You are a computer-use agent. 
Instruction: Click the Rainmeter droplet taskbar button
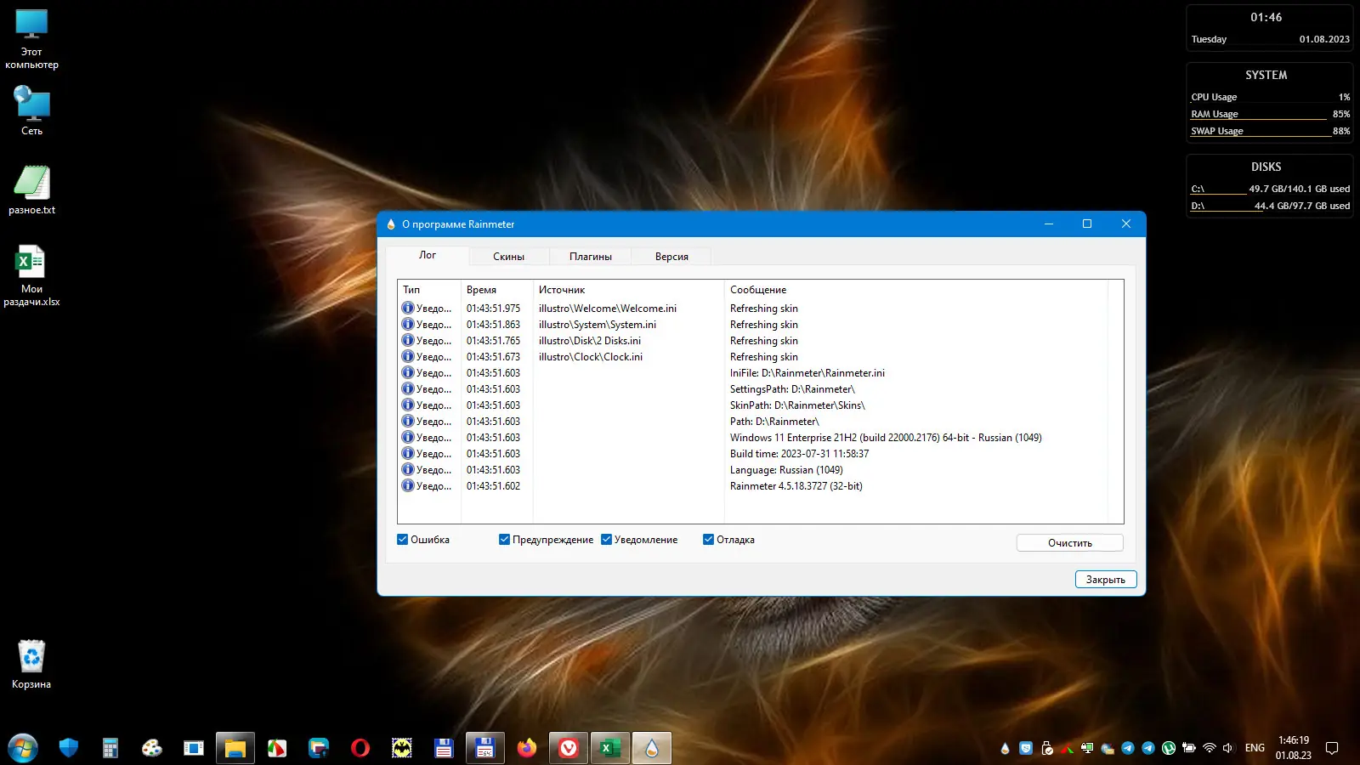tap(652, 748)
